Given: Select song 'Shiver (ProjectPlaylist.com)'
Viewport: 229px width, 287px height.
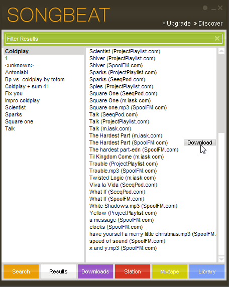Looking at the screenshot, I should 122,58.
